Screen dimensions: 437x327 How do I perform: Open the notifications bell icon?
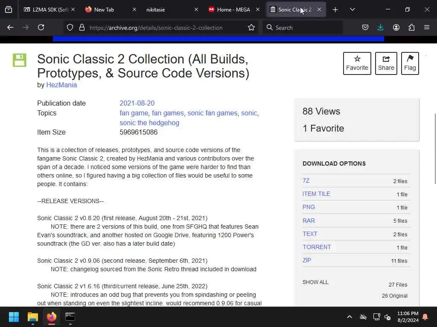pyautogui.click(x=425, y=317)
